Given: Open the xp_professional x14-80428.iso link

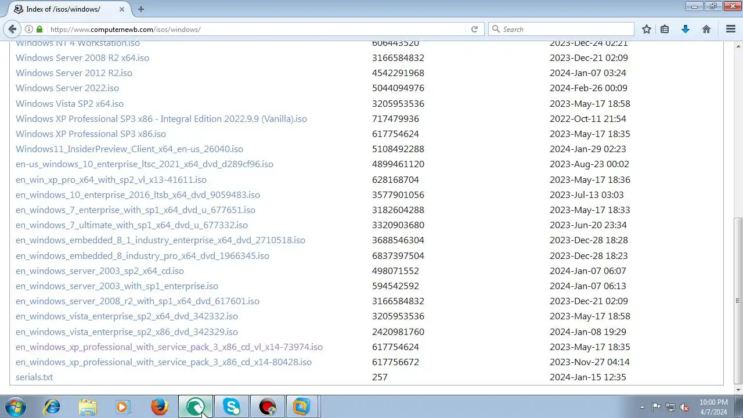Looking at the screenshot, I should click(164, 362).
